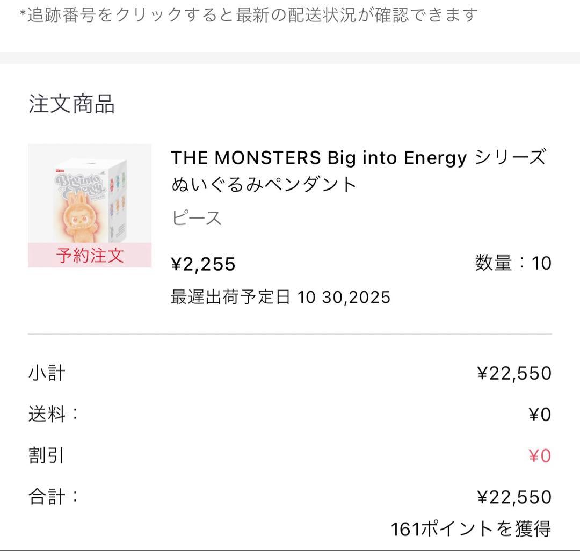Viewport: 580px width, 551px height.
Task: Click the ぬいぐるみペンダント line of the product name
Action: [264, 185]
